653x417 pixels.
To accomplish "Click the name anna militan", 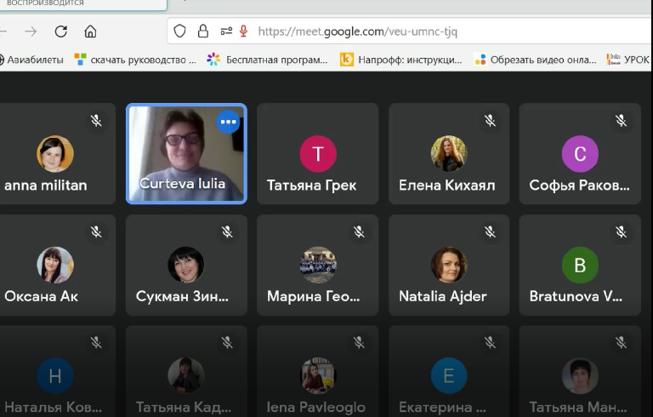I will coord(46,186).
